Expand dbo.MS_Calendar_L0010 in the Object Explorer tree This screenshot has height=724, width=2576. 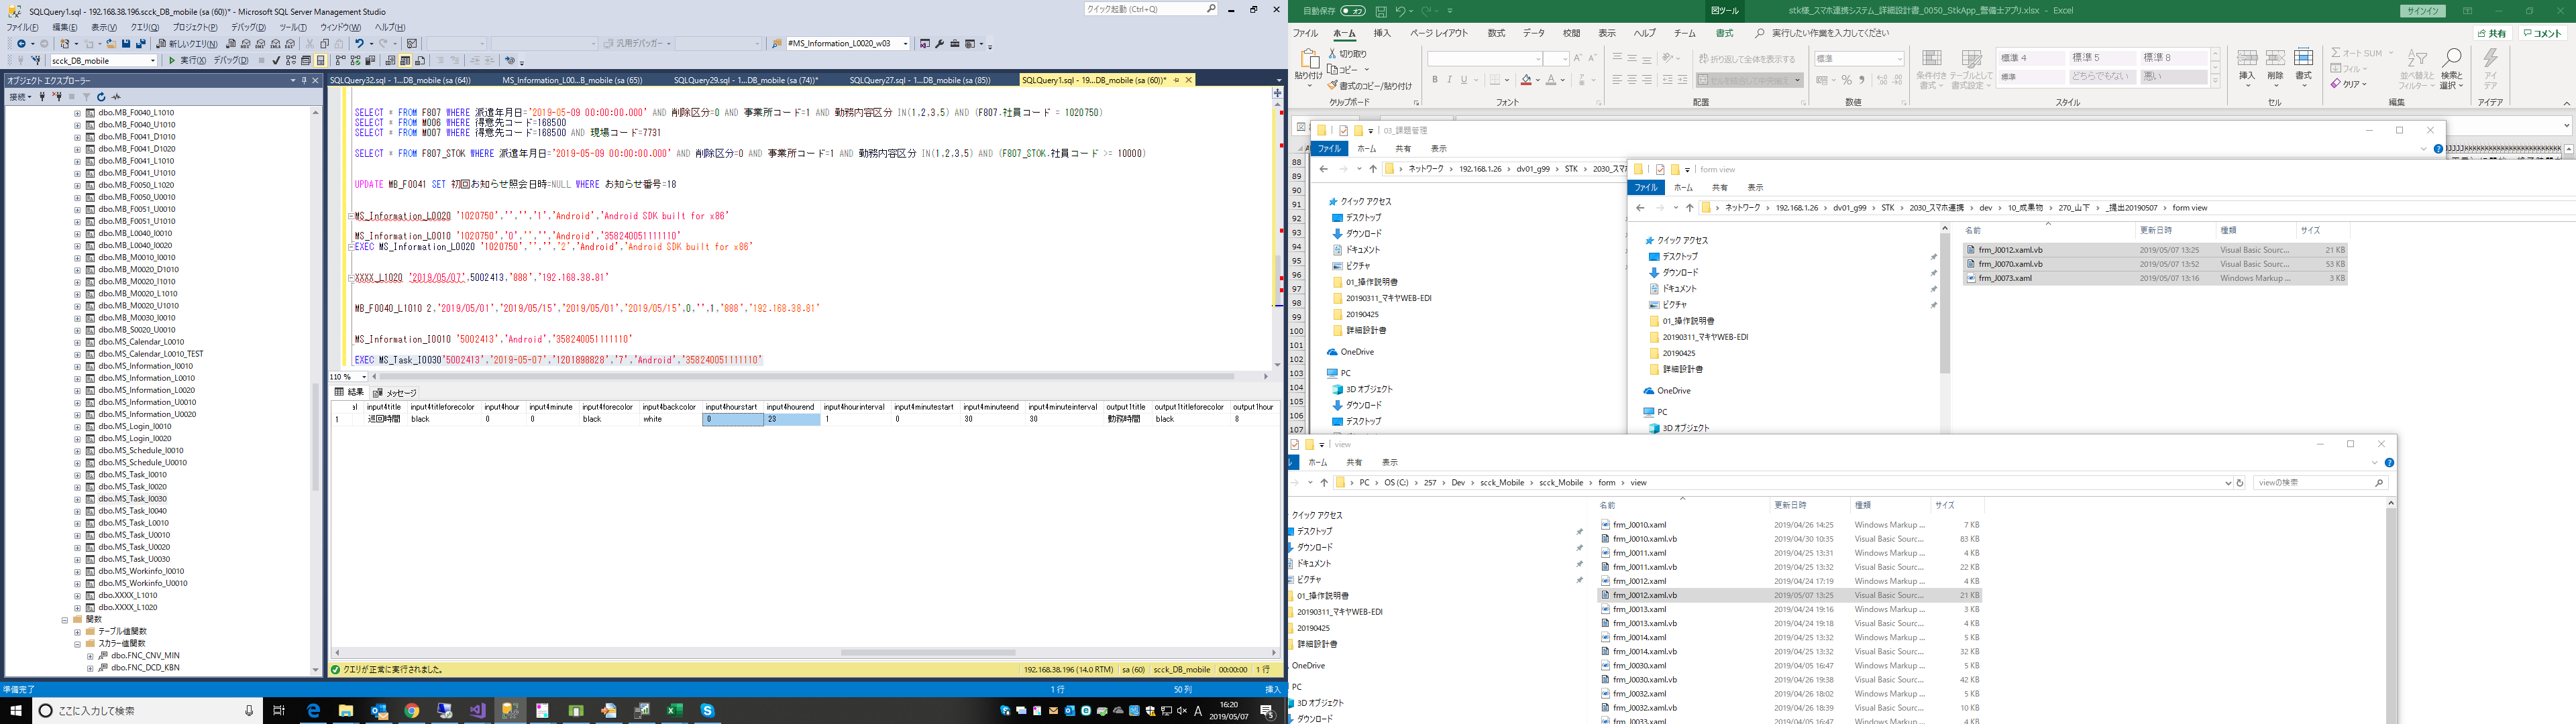click(x=77, y=342)
